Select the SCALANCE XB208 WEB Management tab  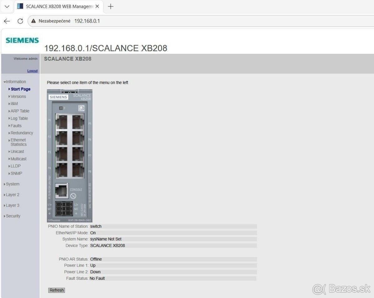pyautogui.click(x=58, y=6)
